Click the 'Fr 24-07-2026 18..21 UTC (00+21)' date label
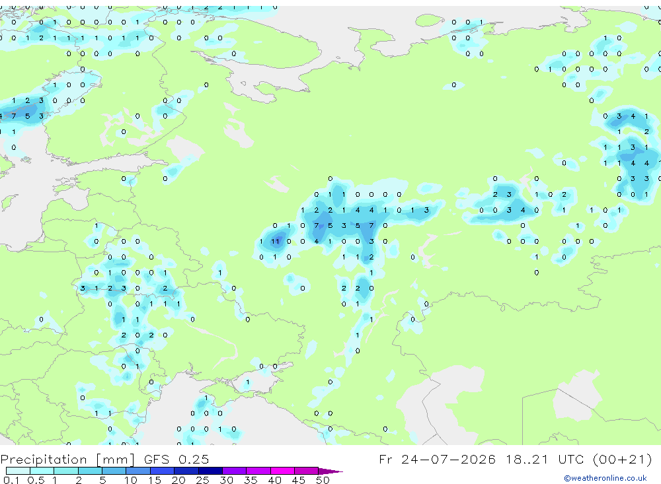The width and height of the screenshot is (661, 484). pyautogui.click(x=515, y=459)
